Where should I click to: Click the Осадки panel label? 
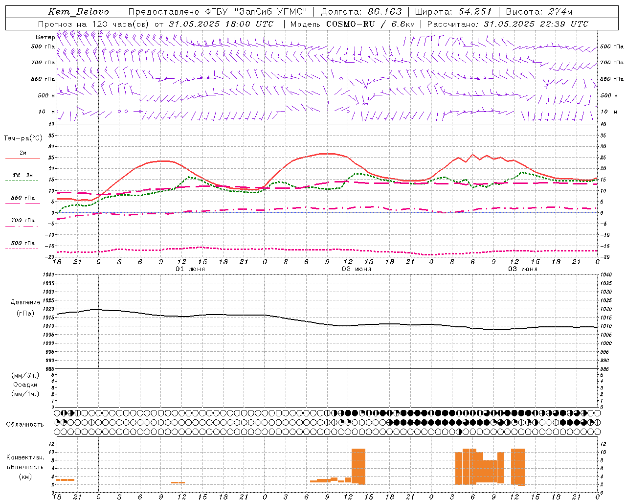point(25,385)
